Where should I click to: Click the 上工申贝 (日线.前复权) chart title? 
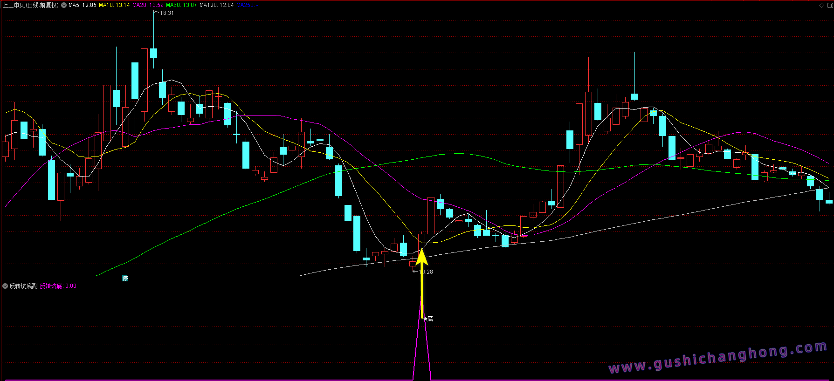(x=31, y=5)
